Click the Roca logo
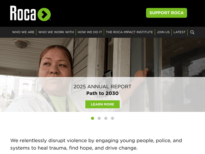The height and width of the screenshot is (154, 205). click(x=30, y=13)
